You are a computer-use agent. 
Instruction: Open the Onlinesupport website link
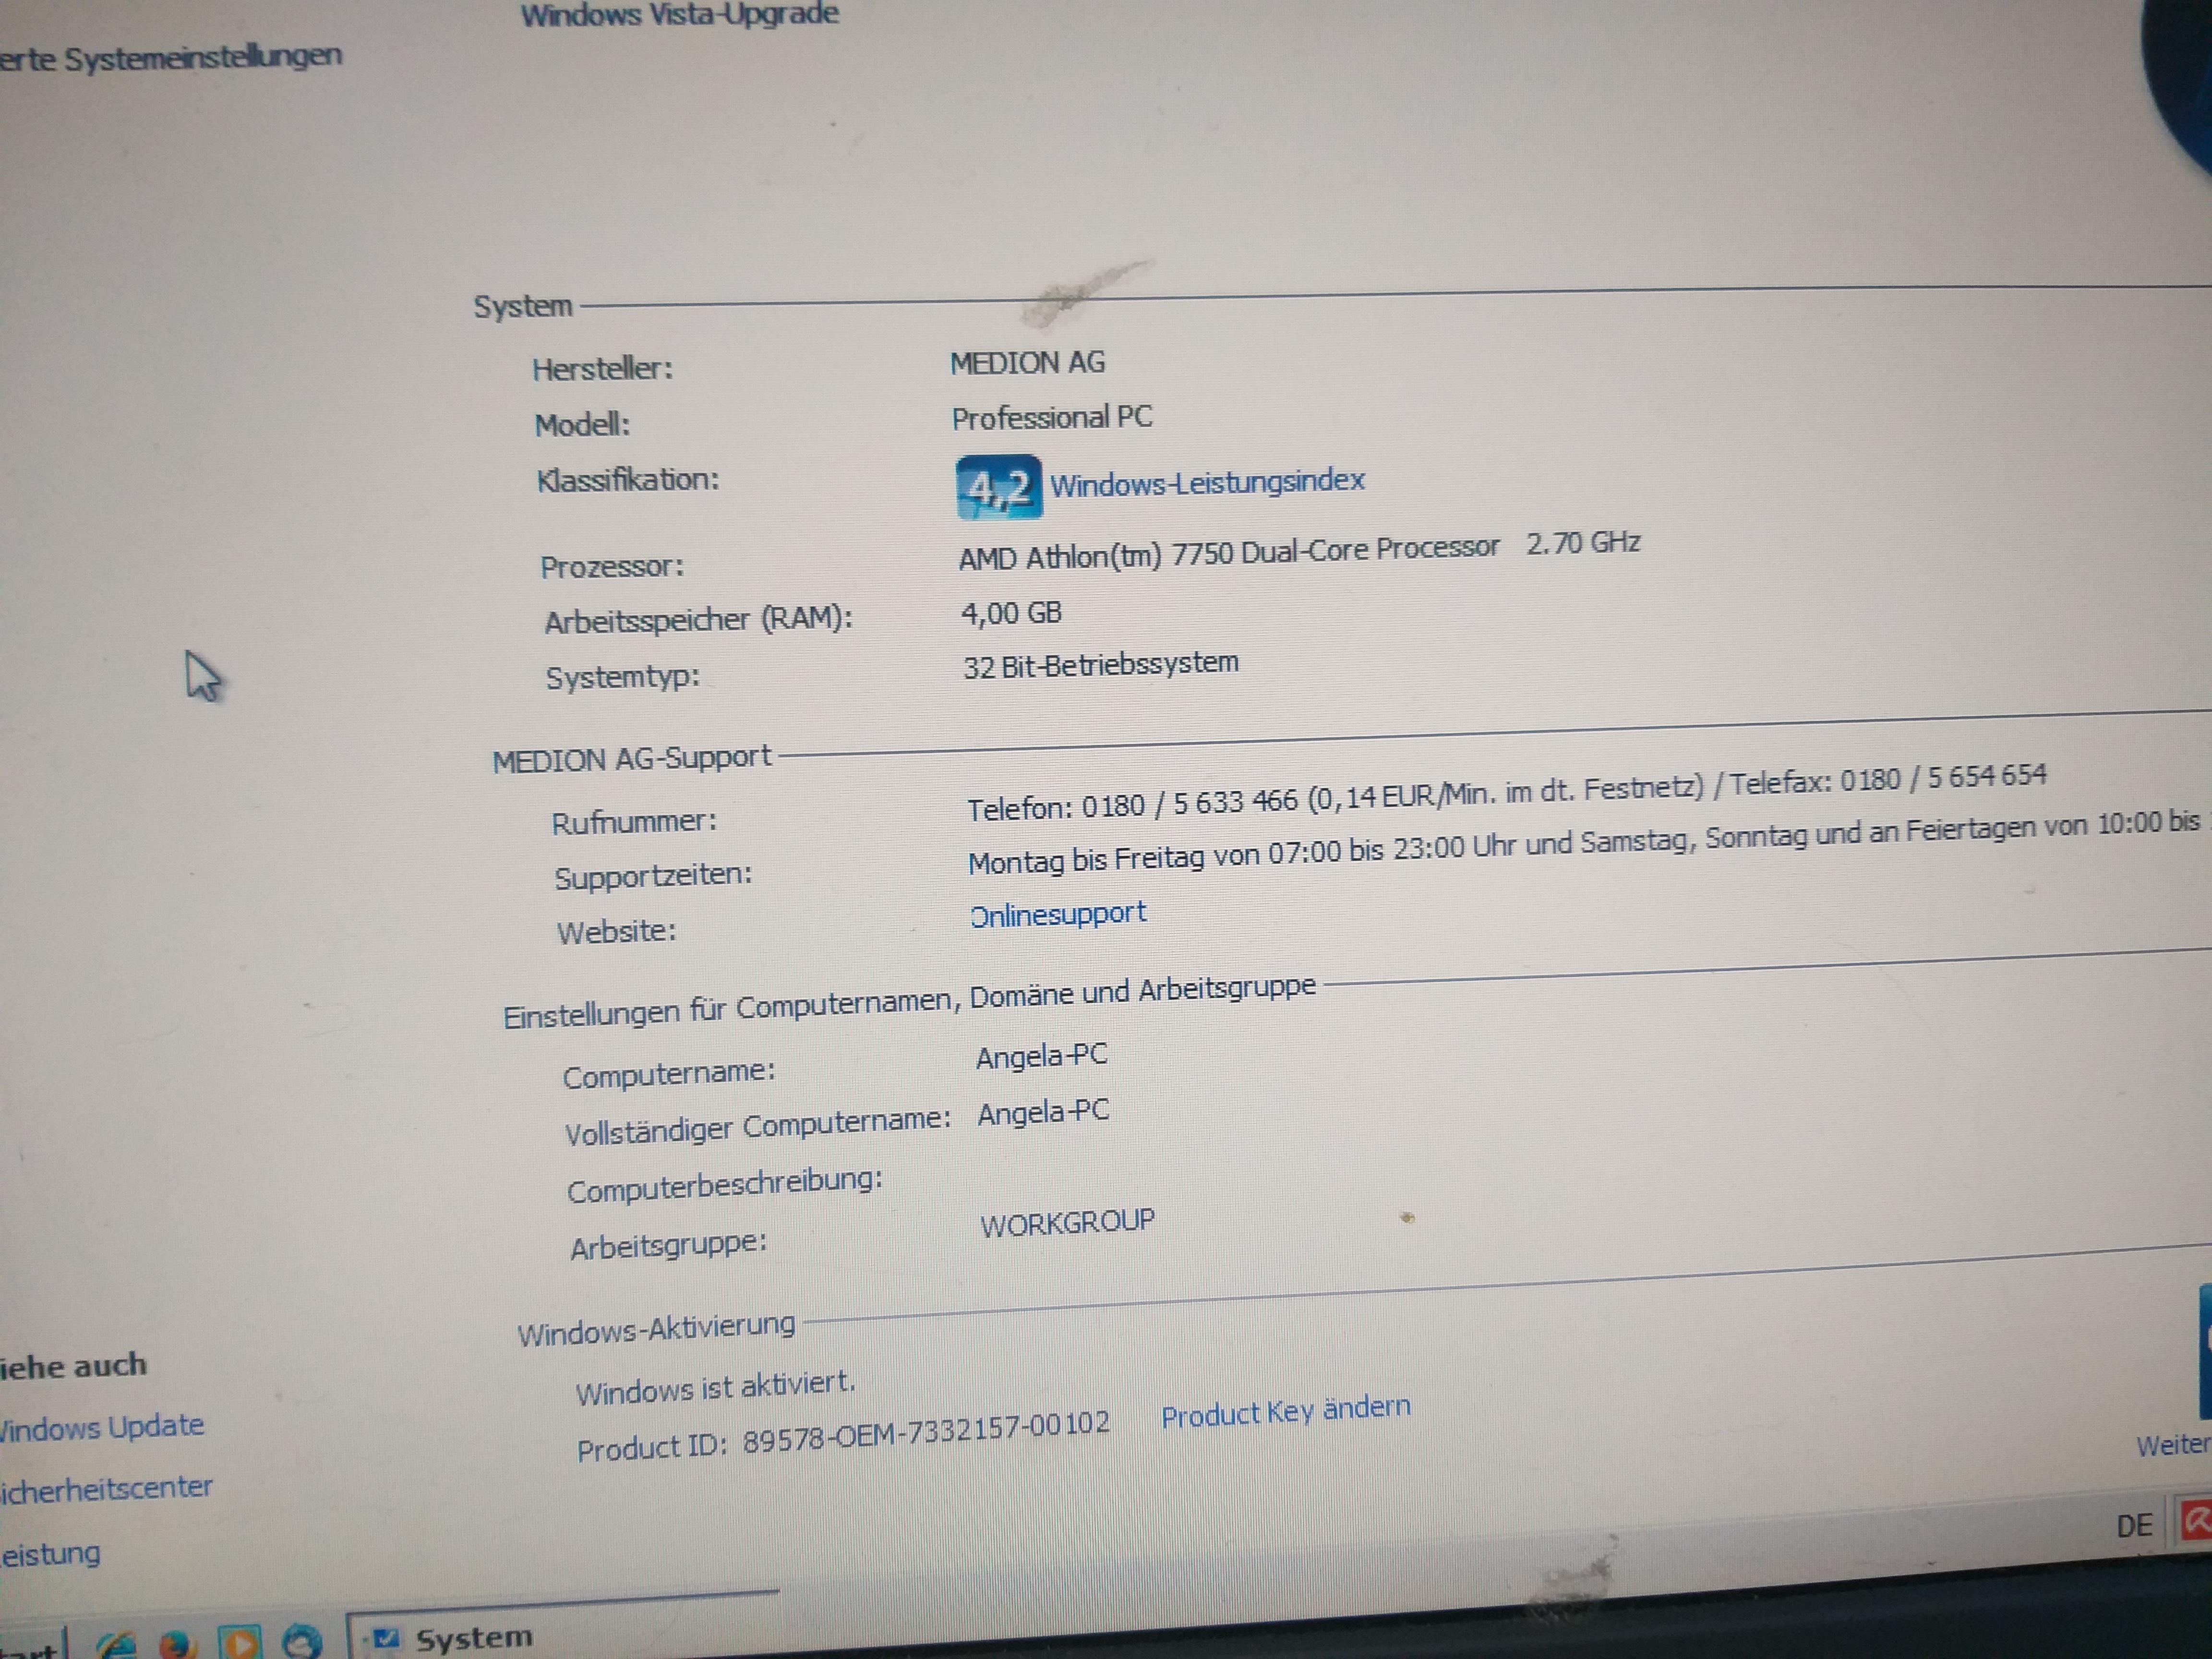coord(1058,913)
